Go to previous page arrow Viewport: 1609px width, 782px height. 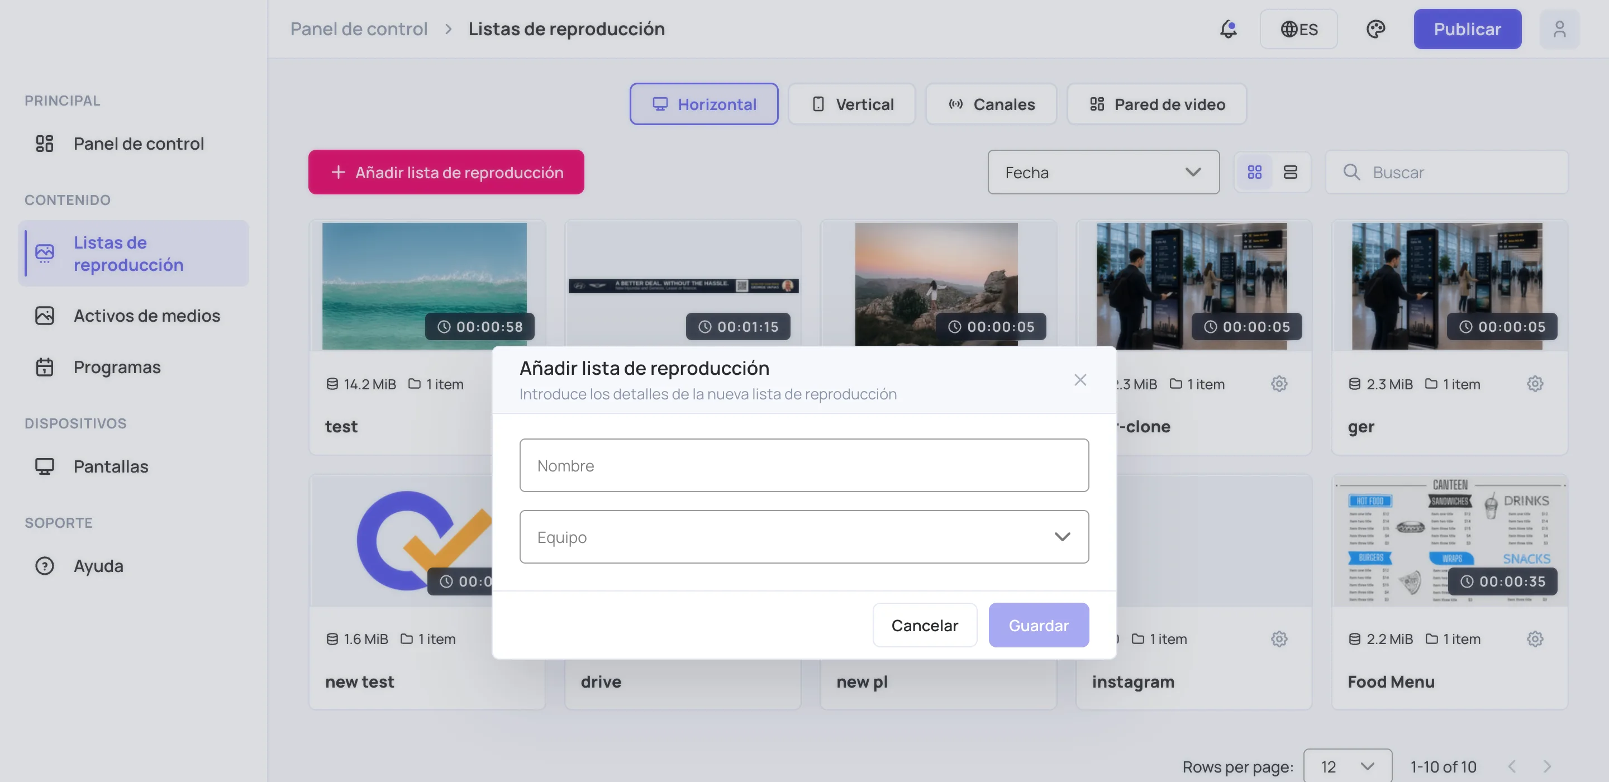[1512, 766]
